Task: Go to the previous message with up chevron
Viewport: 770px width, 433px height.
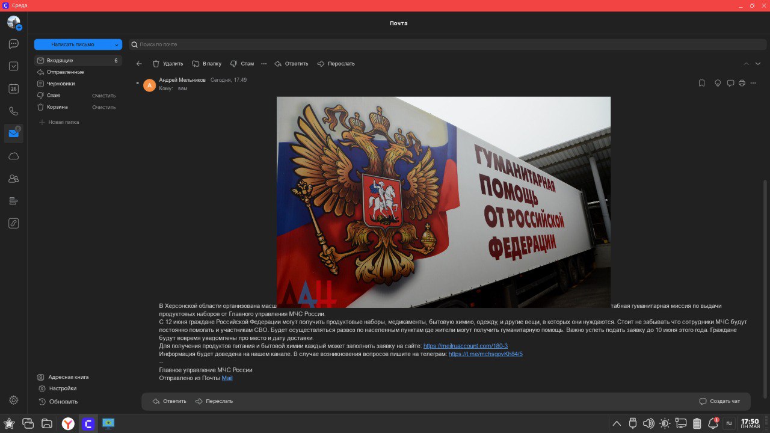Action: click(747, 64)
